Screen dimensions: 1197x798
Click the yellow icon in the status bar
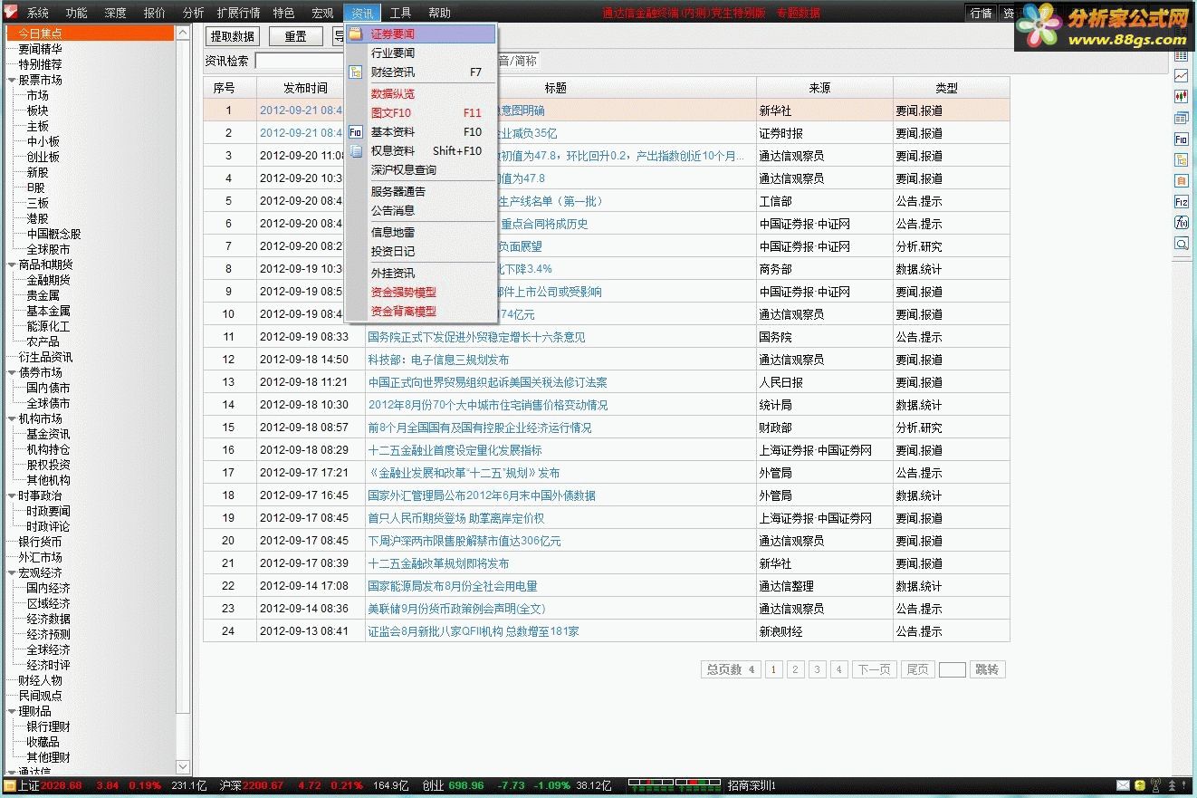(x=1140, y=785)
